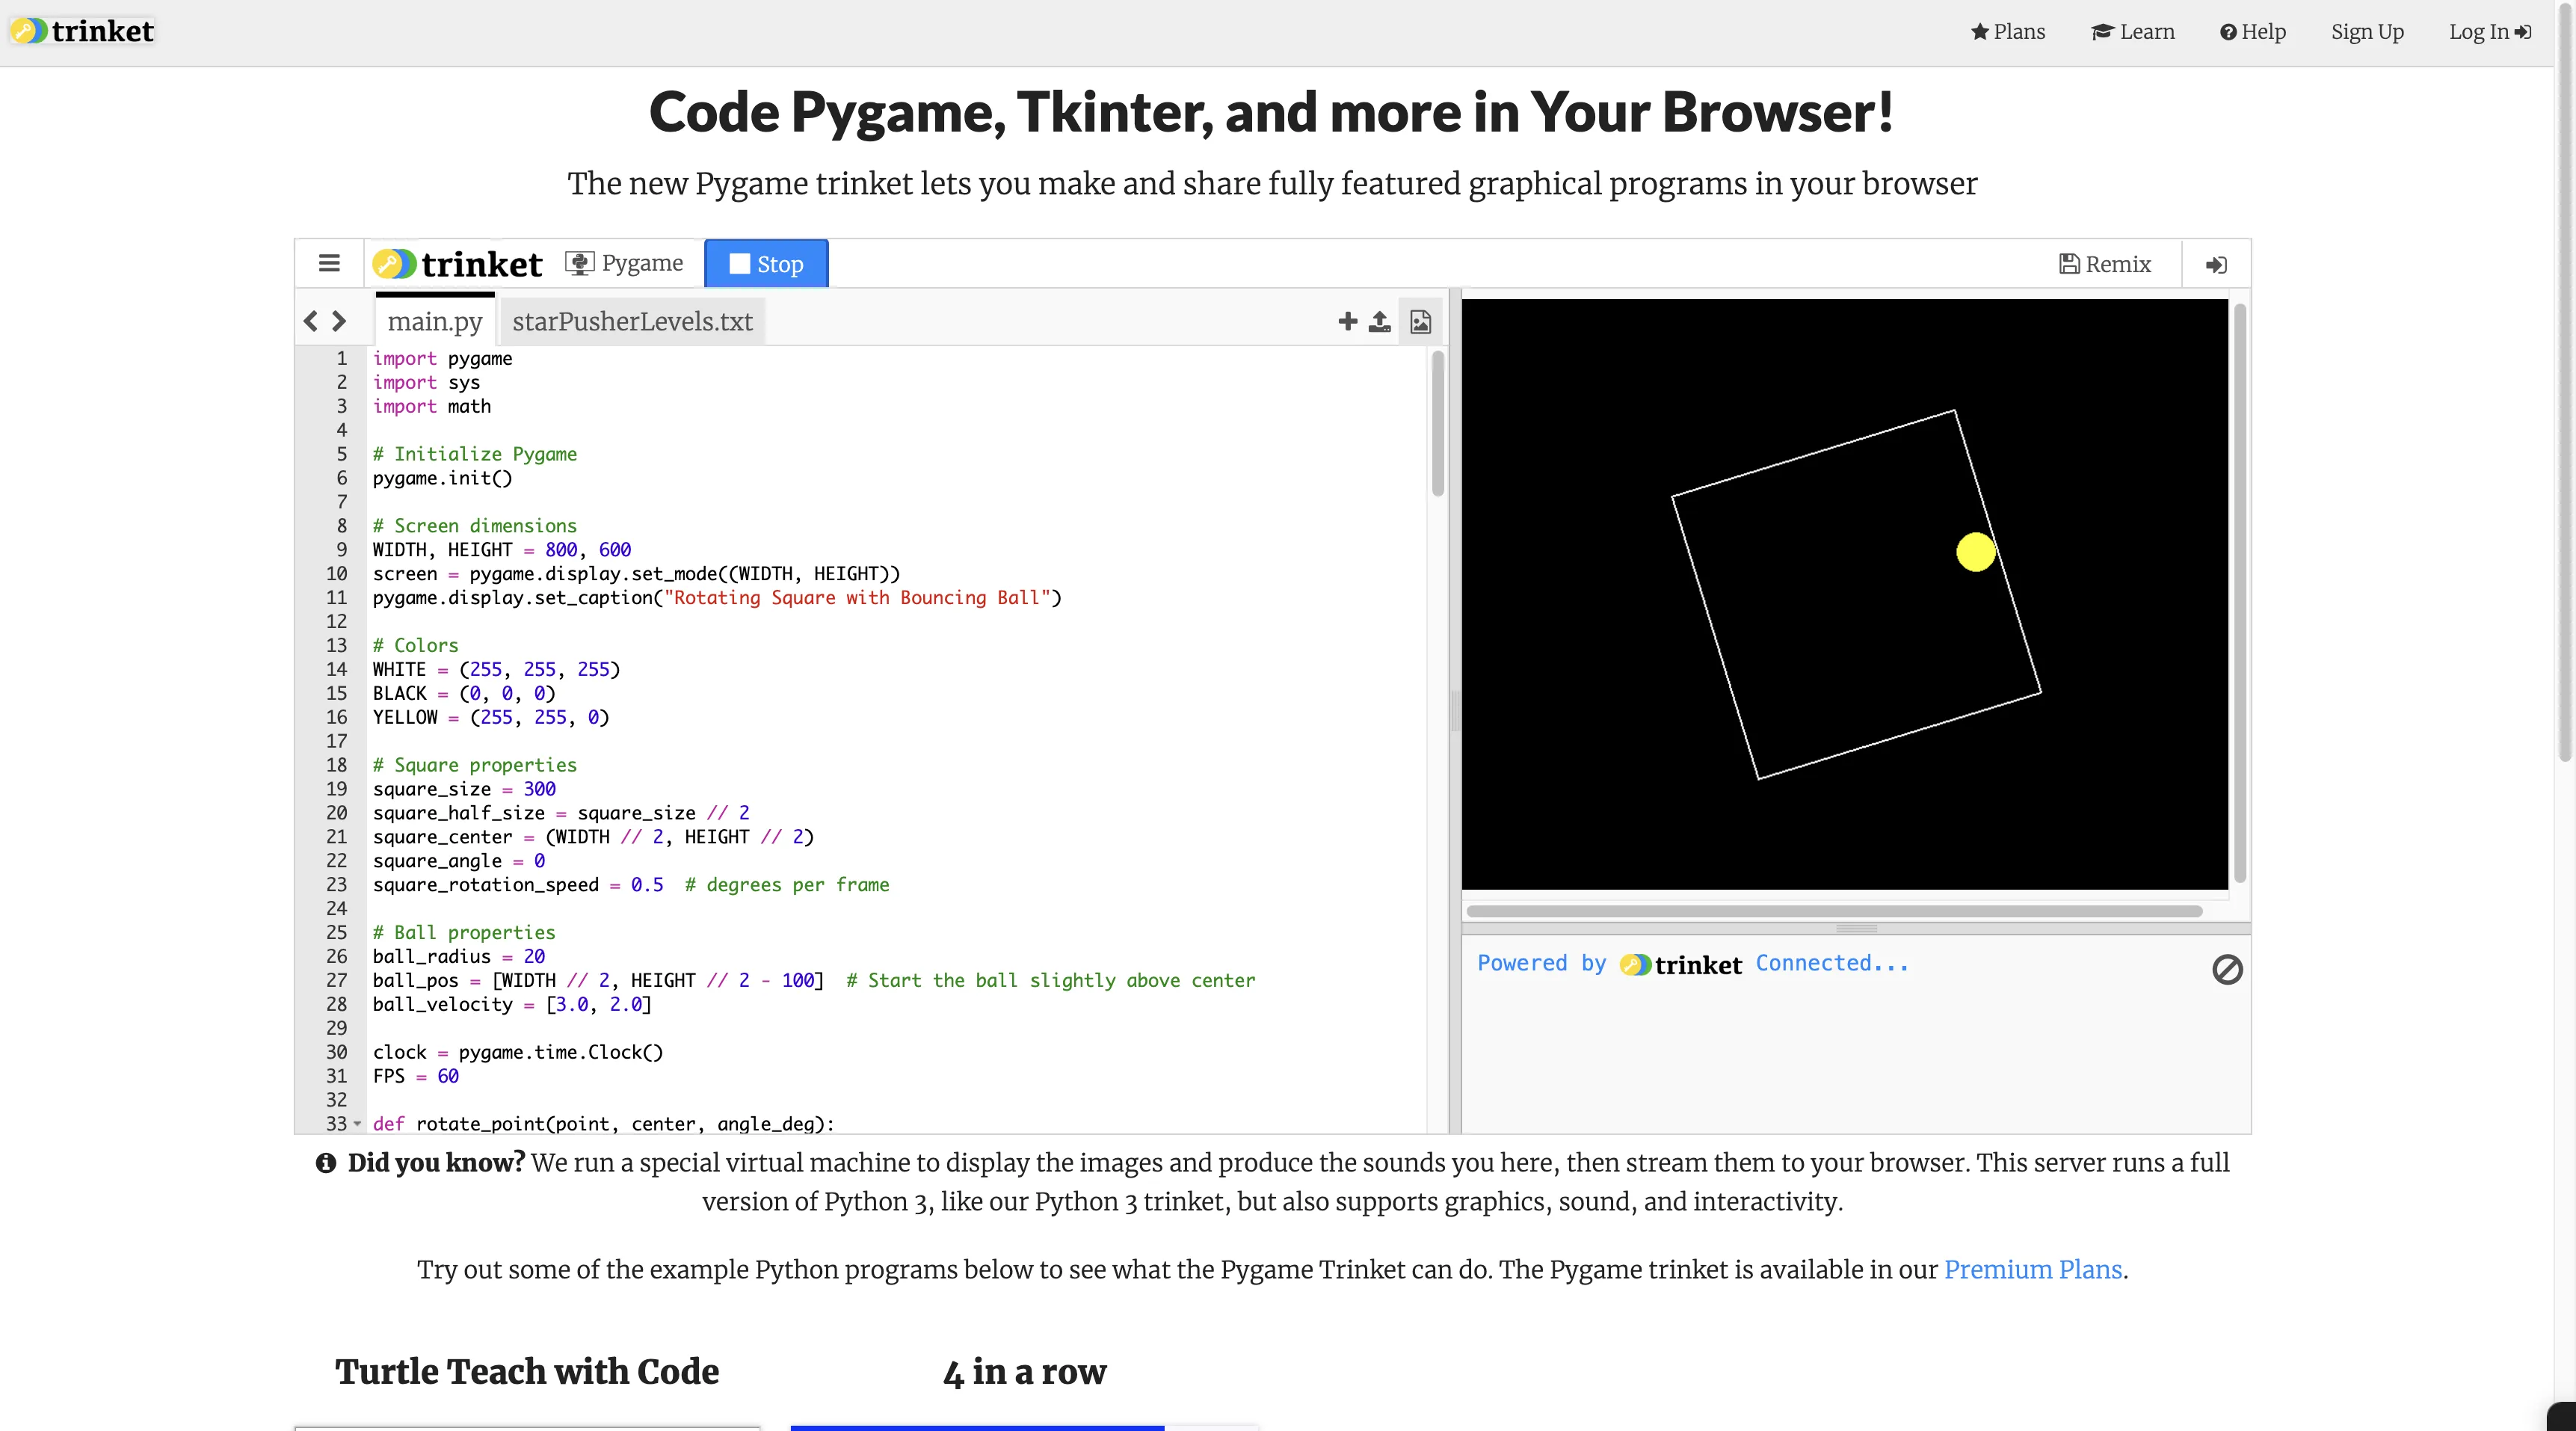Add a new file with plus icon

tap(1348, 321)
